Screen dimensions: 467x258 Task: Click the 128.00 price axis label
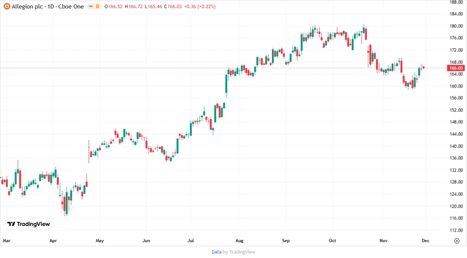[456, 182]
